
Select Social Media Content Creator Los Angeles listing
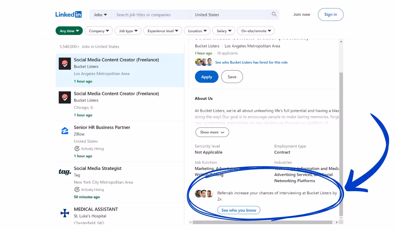(x=120, y=70)
